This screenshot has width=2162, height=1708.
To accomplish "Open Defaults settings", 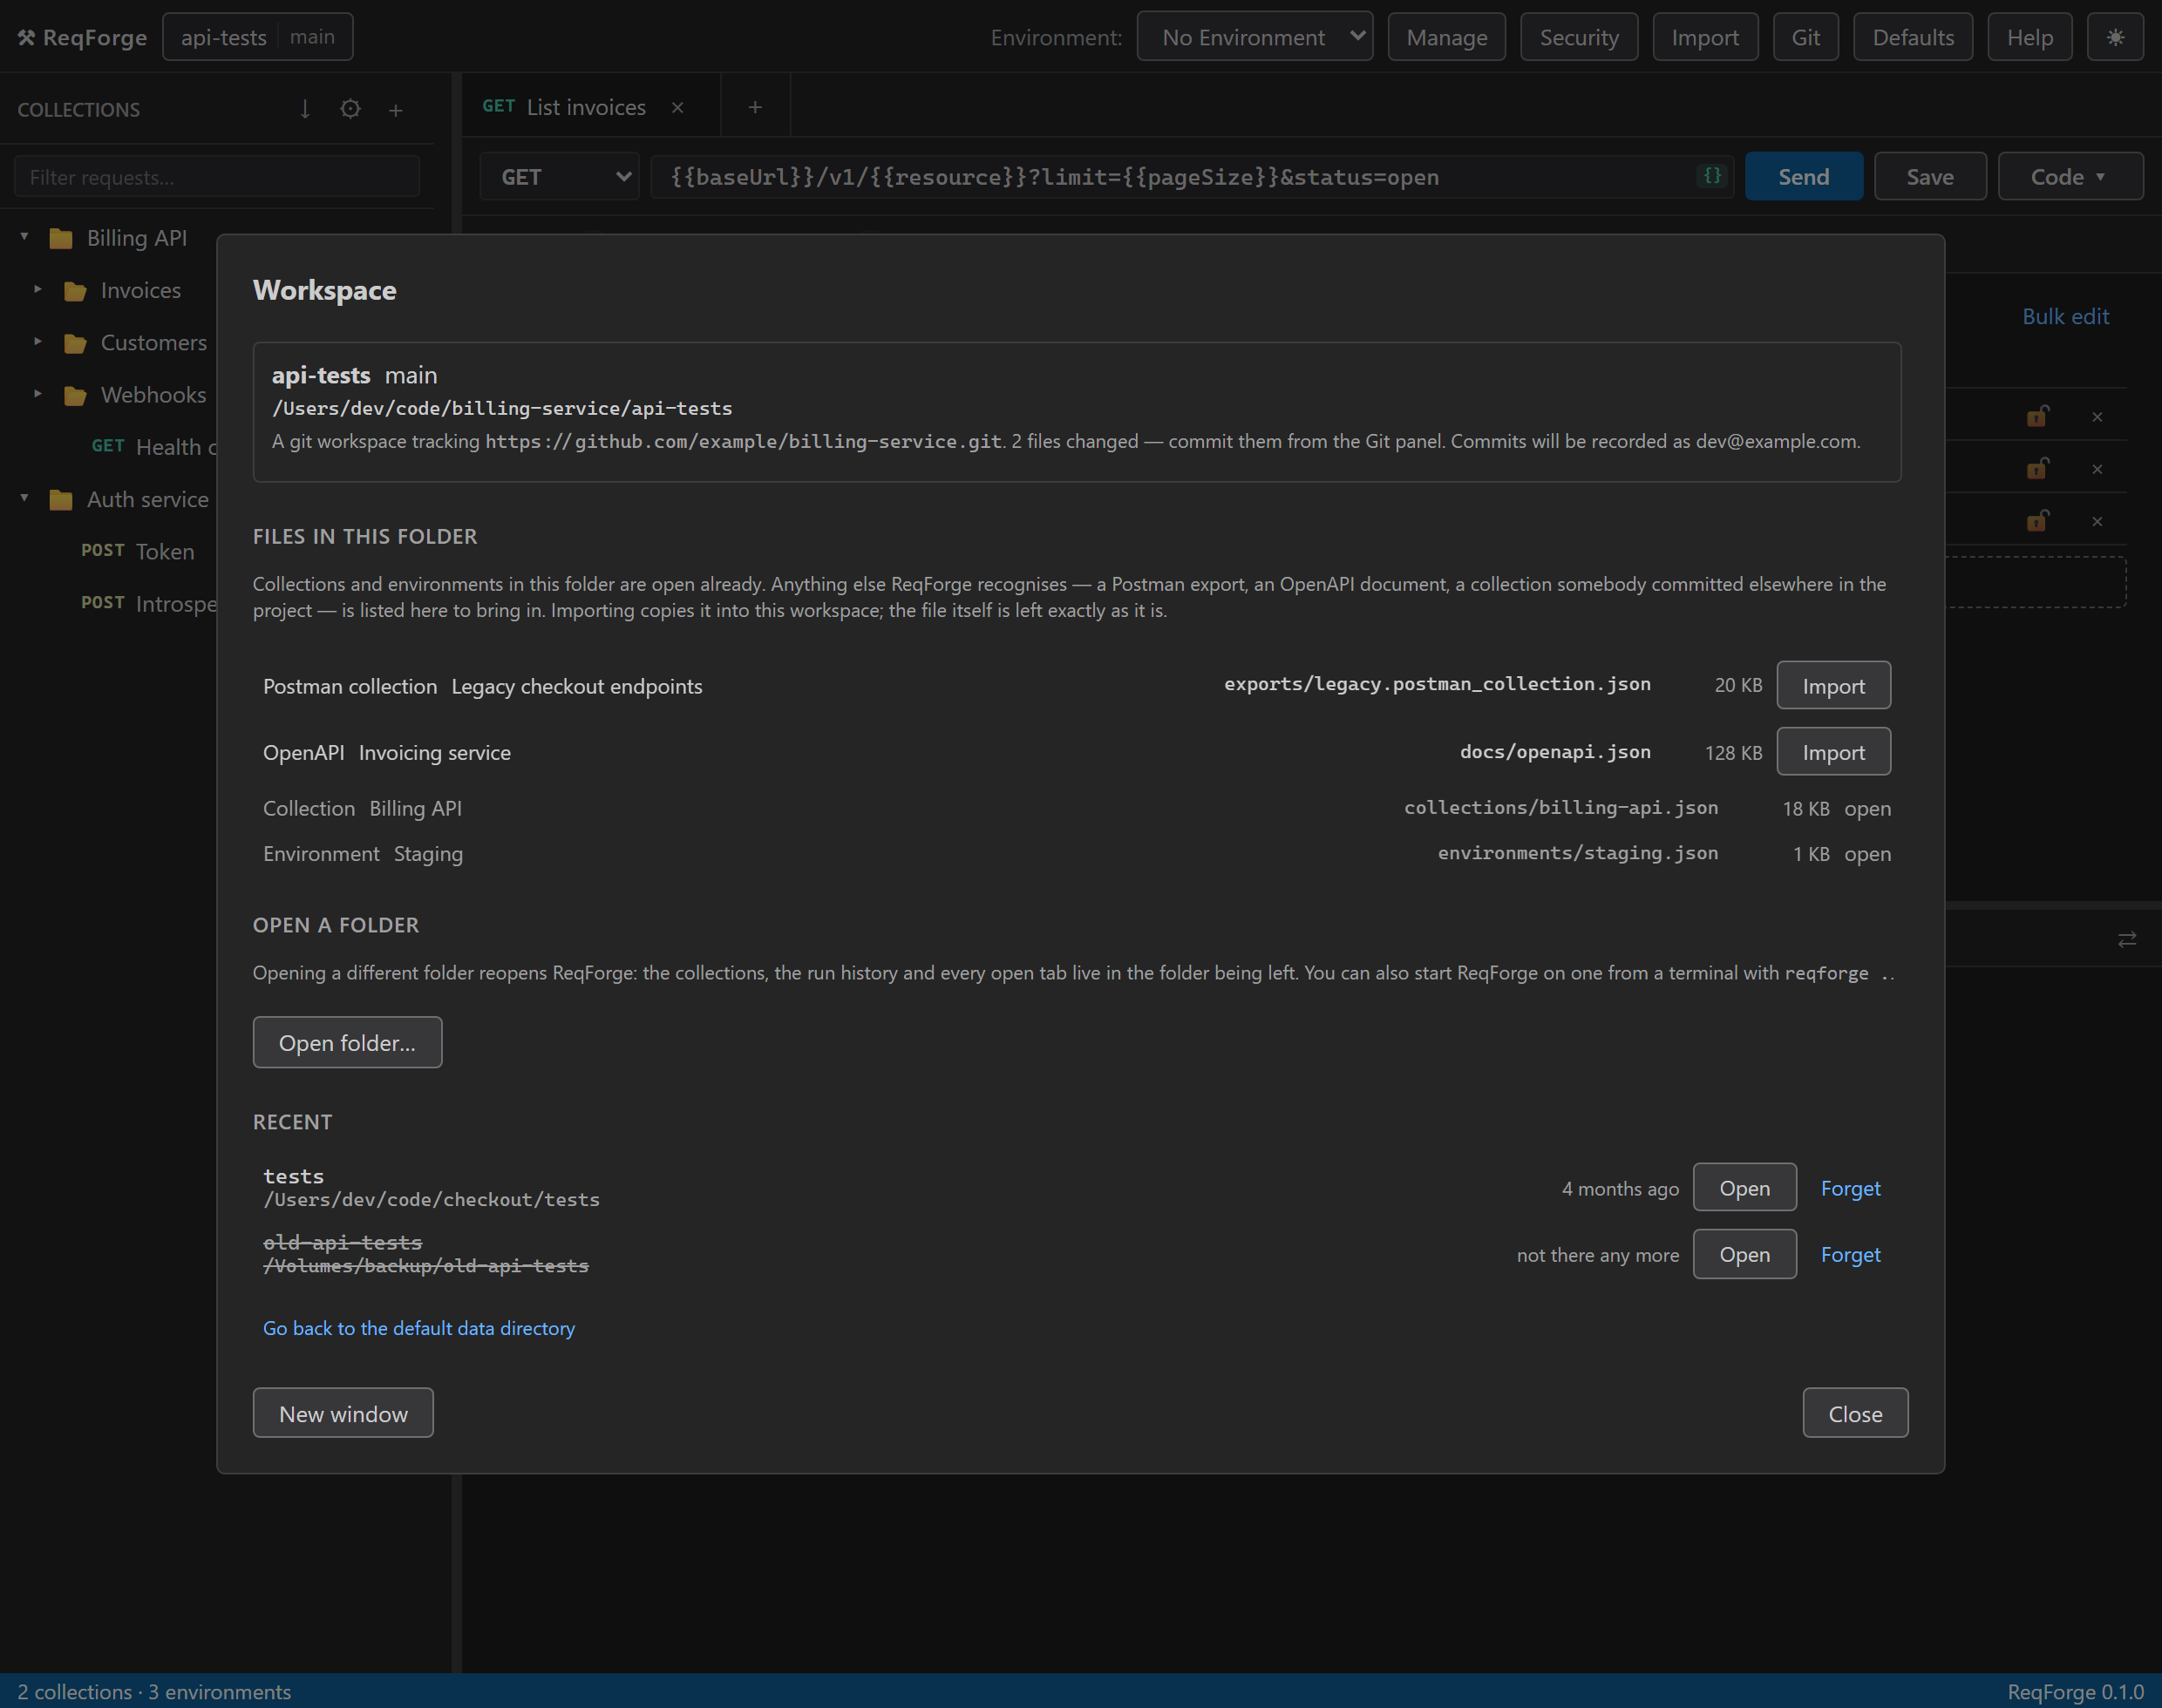I will (x=1913, y=37).
